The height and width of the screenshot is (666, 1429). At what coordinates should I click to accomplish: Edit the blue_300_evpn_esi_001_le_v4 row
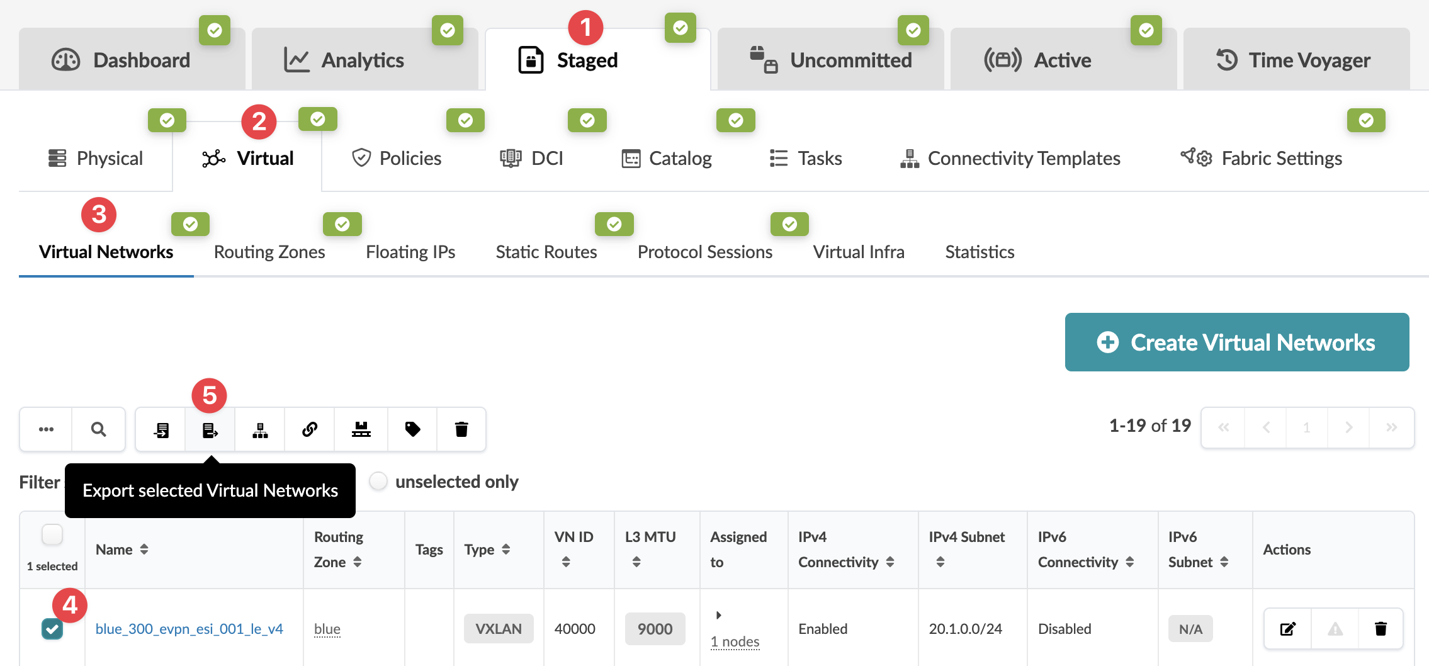point(1287,629)
